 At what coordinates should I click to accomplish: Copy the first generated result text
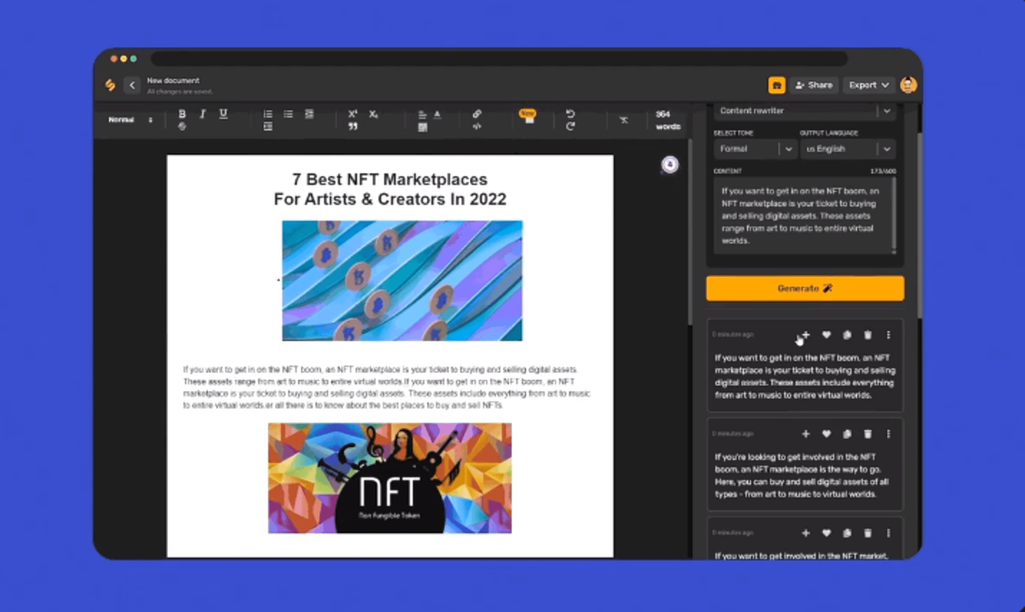[x=847, y=335]
